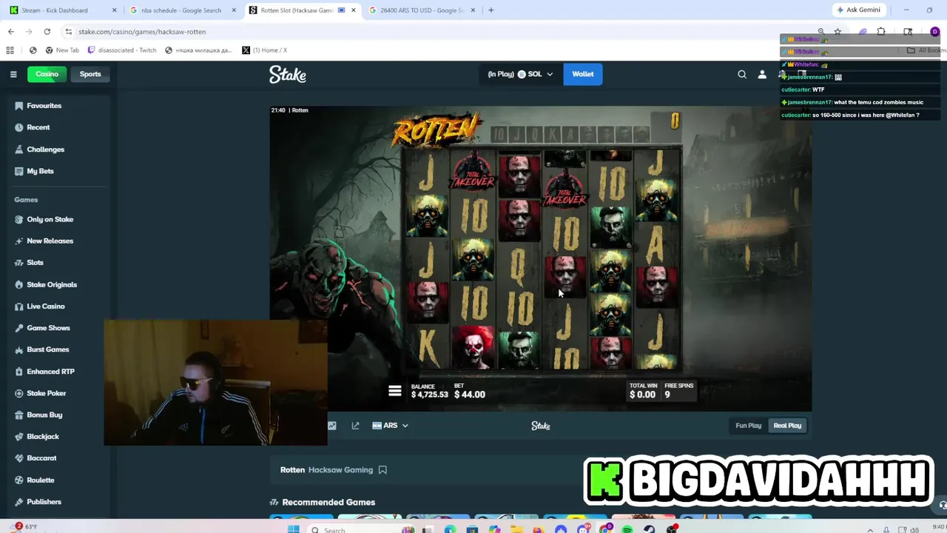Open Spotify from the taskbar
The width and height of the screenshot is (947, 533).
(627, 529)
